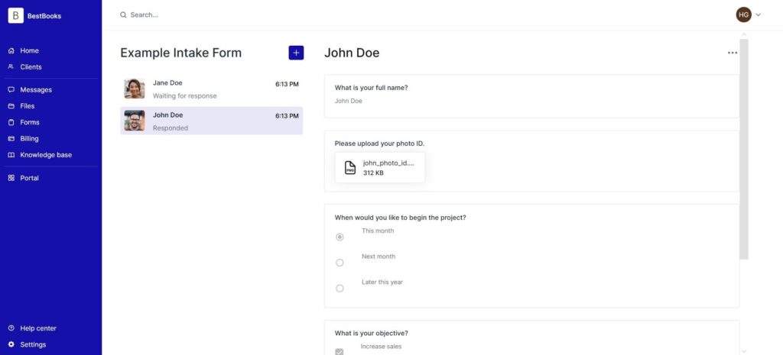Click the "Later this year" option label
Screen dimensions: 783x355
(382, 282)
